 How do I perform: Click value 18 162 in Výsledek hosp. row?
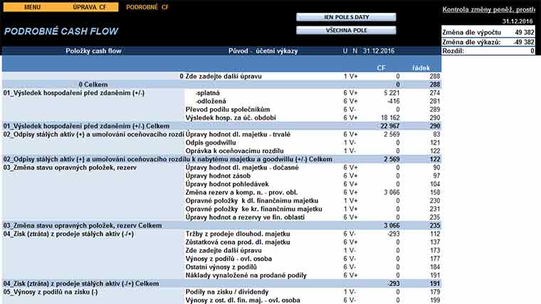[390, 117]
